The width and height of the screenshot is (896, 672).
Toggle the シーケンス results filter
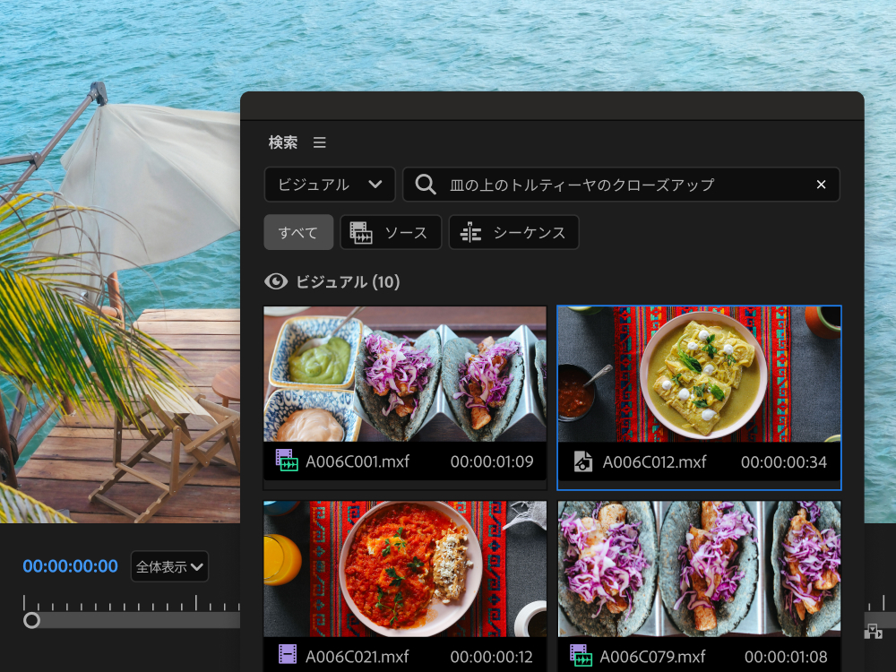513,231
